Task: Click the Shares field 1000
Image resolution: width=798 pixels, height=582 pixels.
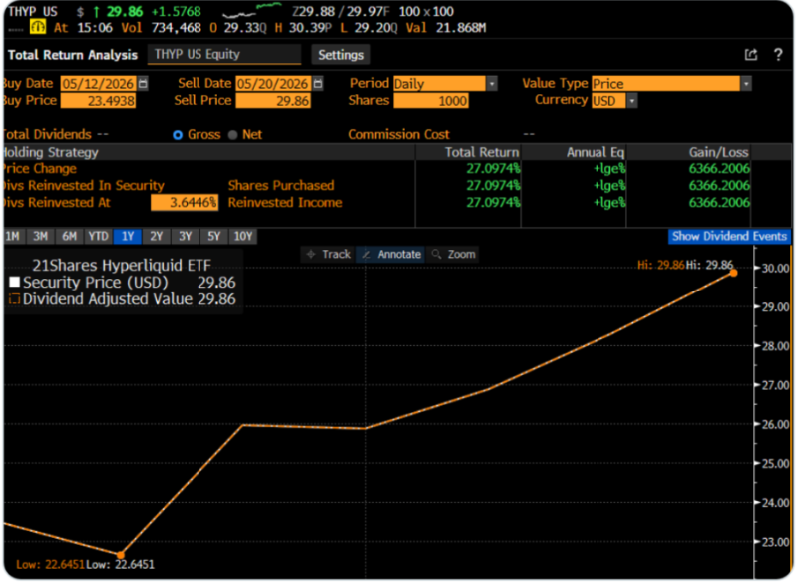Action: (431, 100)
